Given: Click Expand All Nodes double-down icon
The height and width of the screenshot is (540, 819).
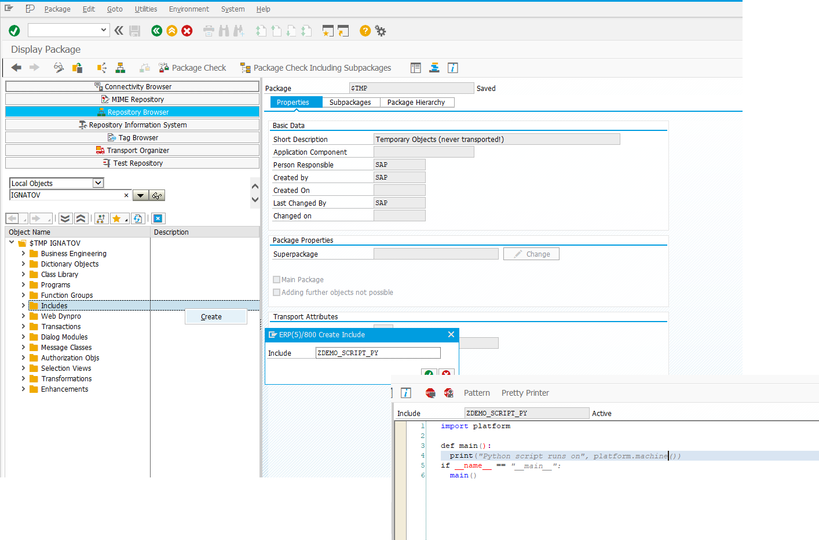Looking at the screenshot, I should tap(65, 218).
